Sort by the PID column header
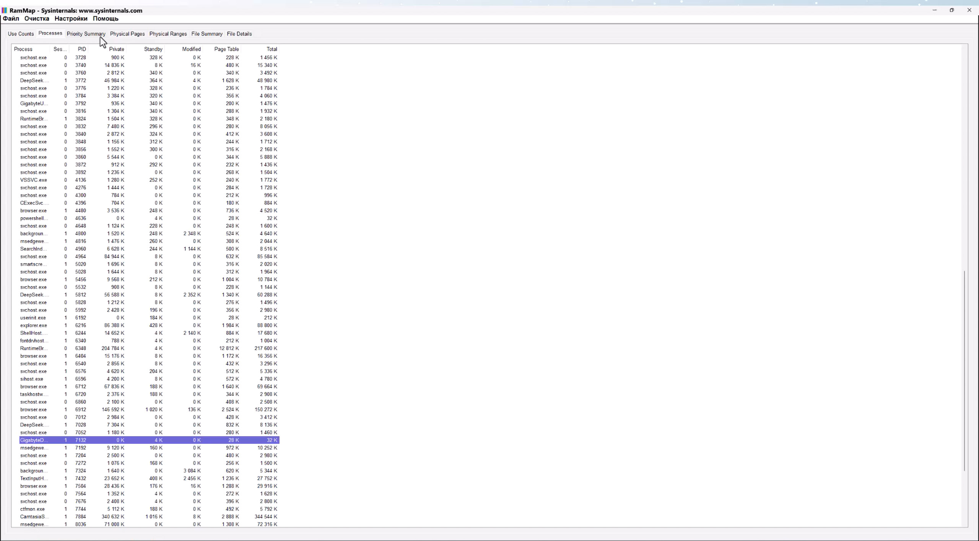The image size is (979, 541). 79,49
